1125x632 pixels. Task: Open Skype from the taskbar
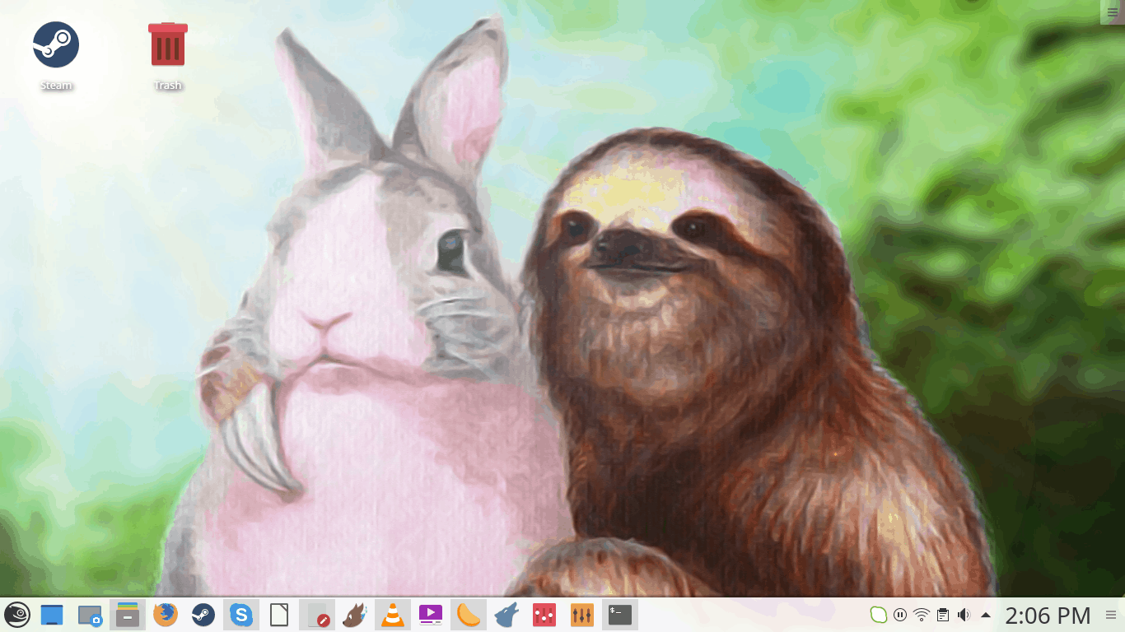pos(241,615)
